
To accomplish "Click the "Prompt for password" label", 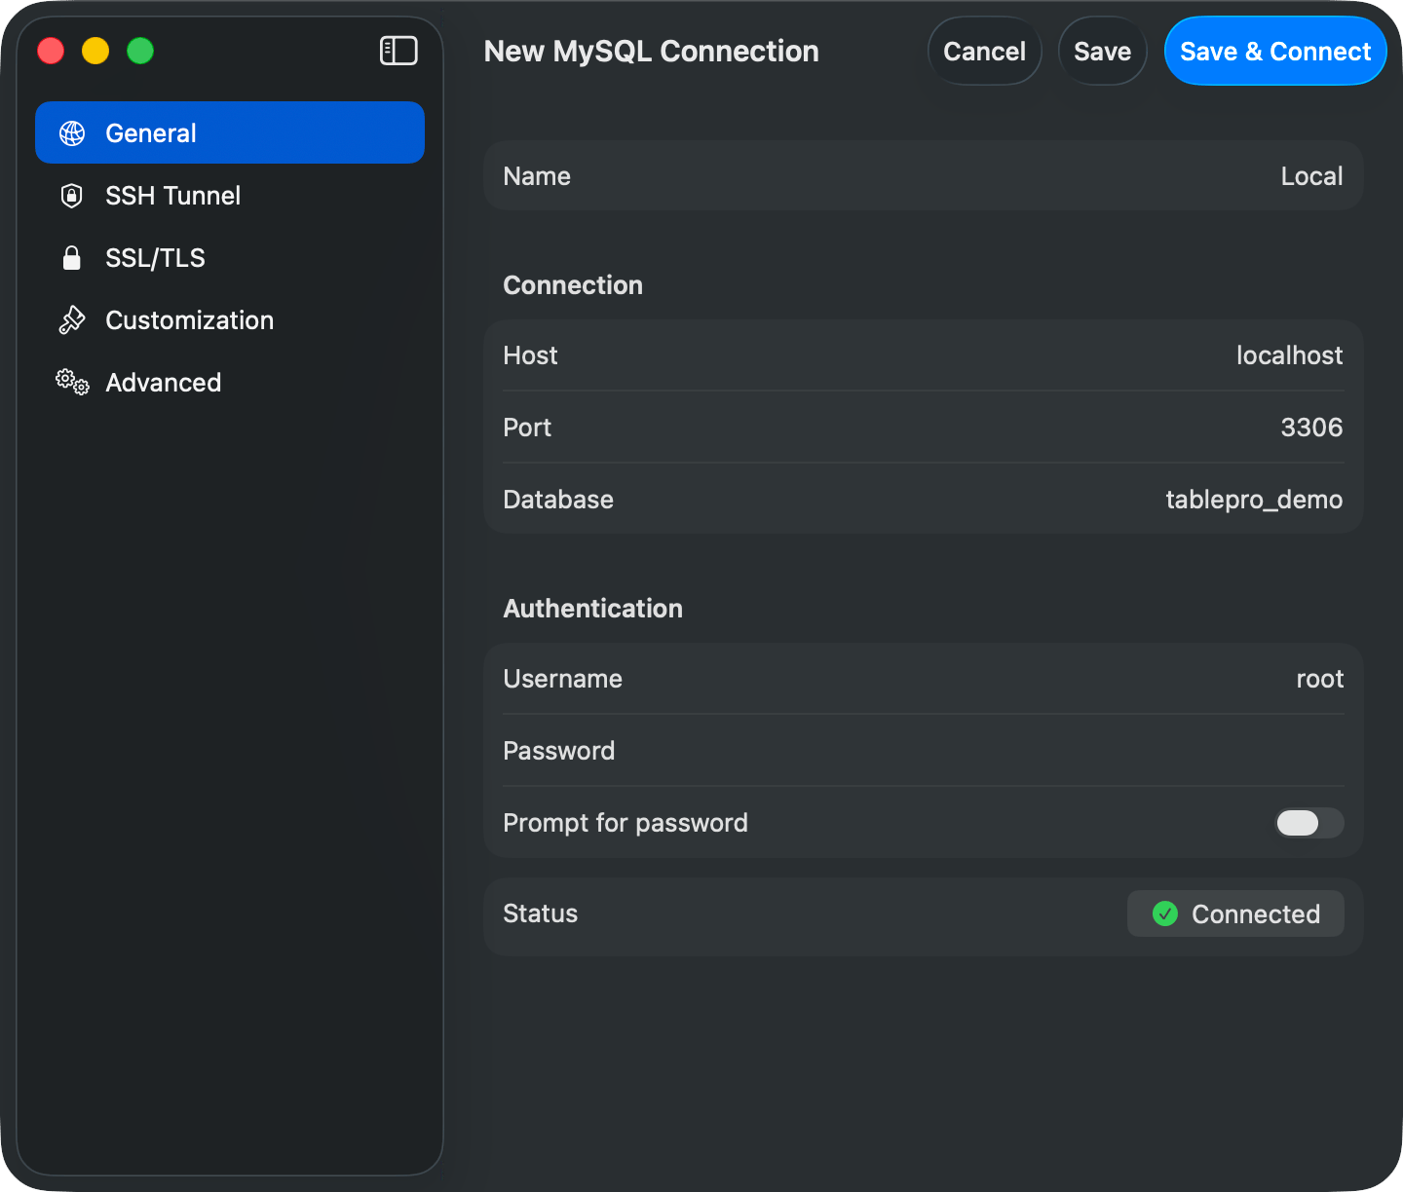I will tap(626, 823).
